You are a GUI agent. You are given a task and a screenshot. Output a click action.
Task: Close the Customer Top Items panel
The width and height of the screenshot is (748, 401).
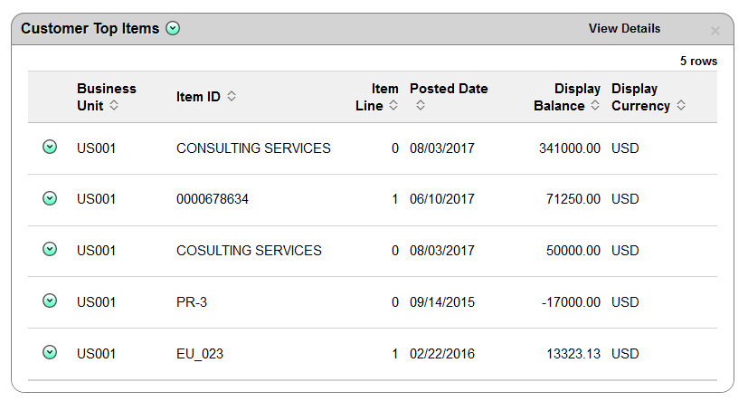click(x=715, y=31)
